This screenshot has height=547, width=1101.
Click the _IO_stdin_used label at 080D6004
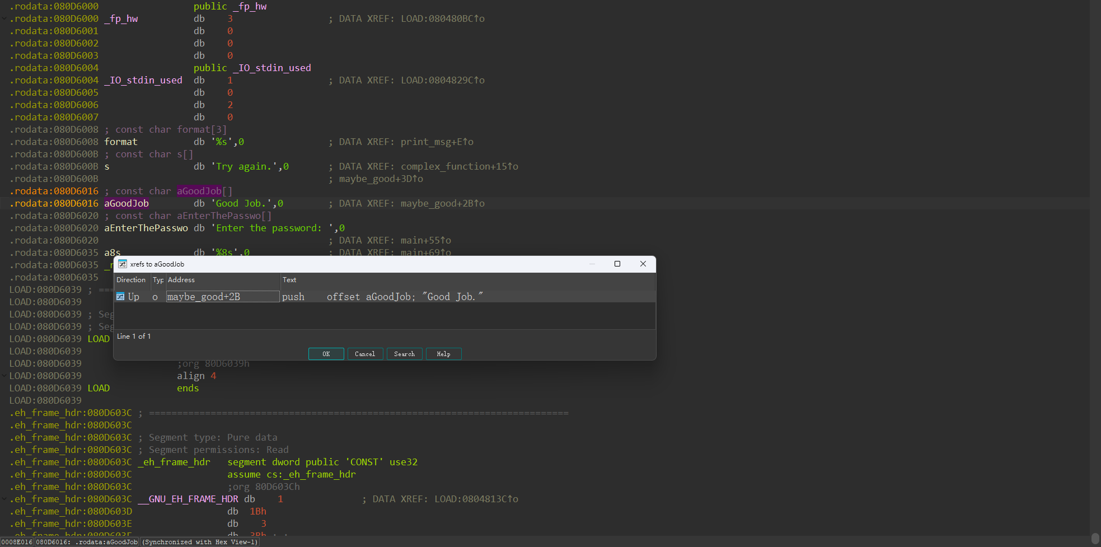click(143, 80)
